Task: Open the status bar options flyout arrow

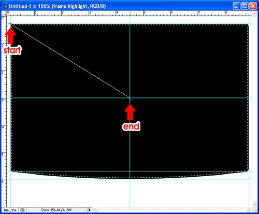Action: (90, 210)
